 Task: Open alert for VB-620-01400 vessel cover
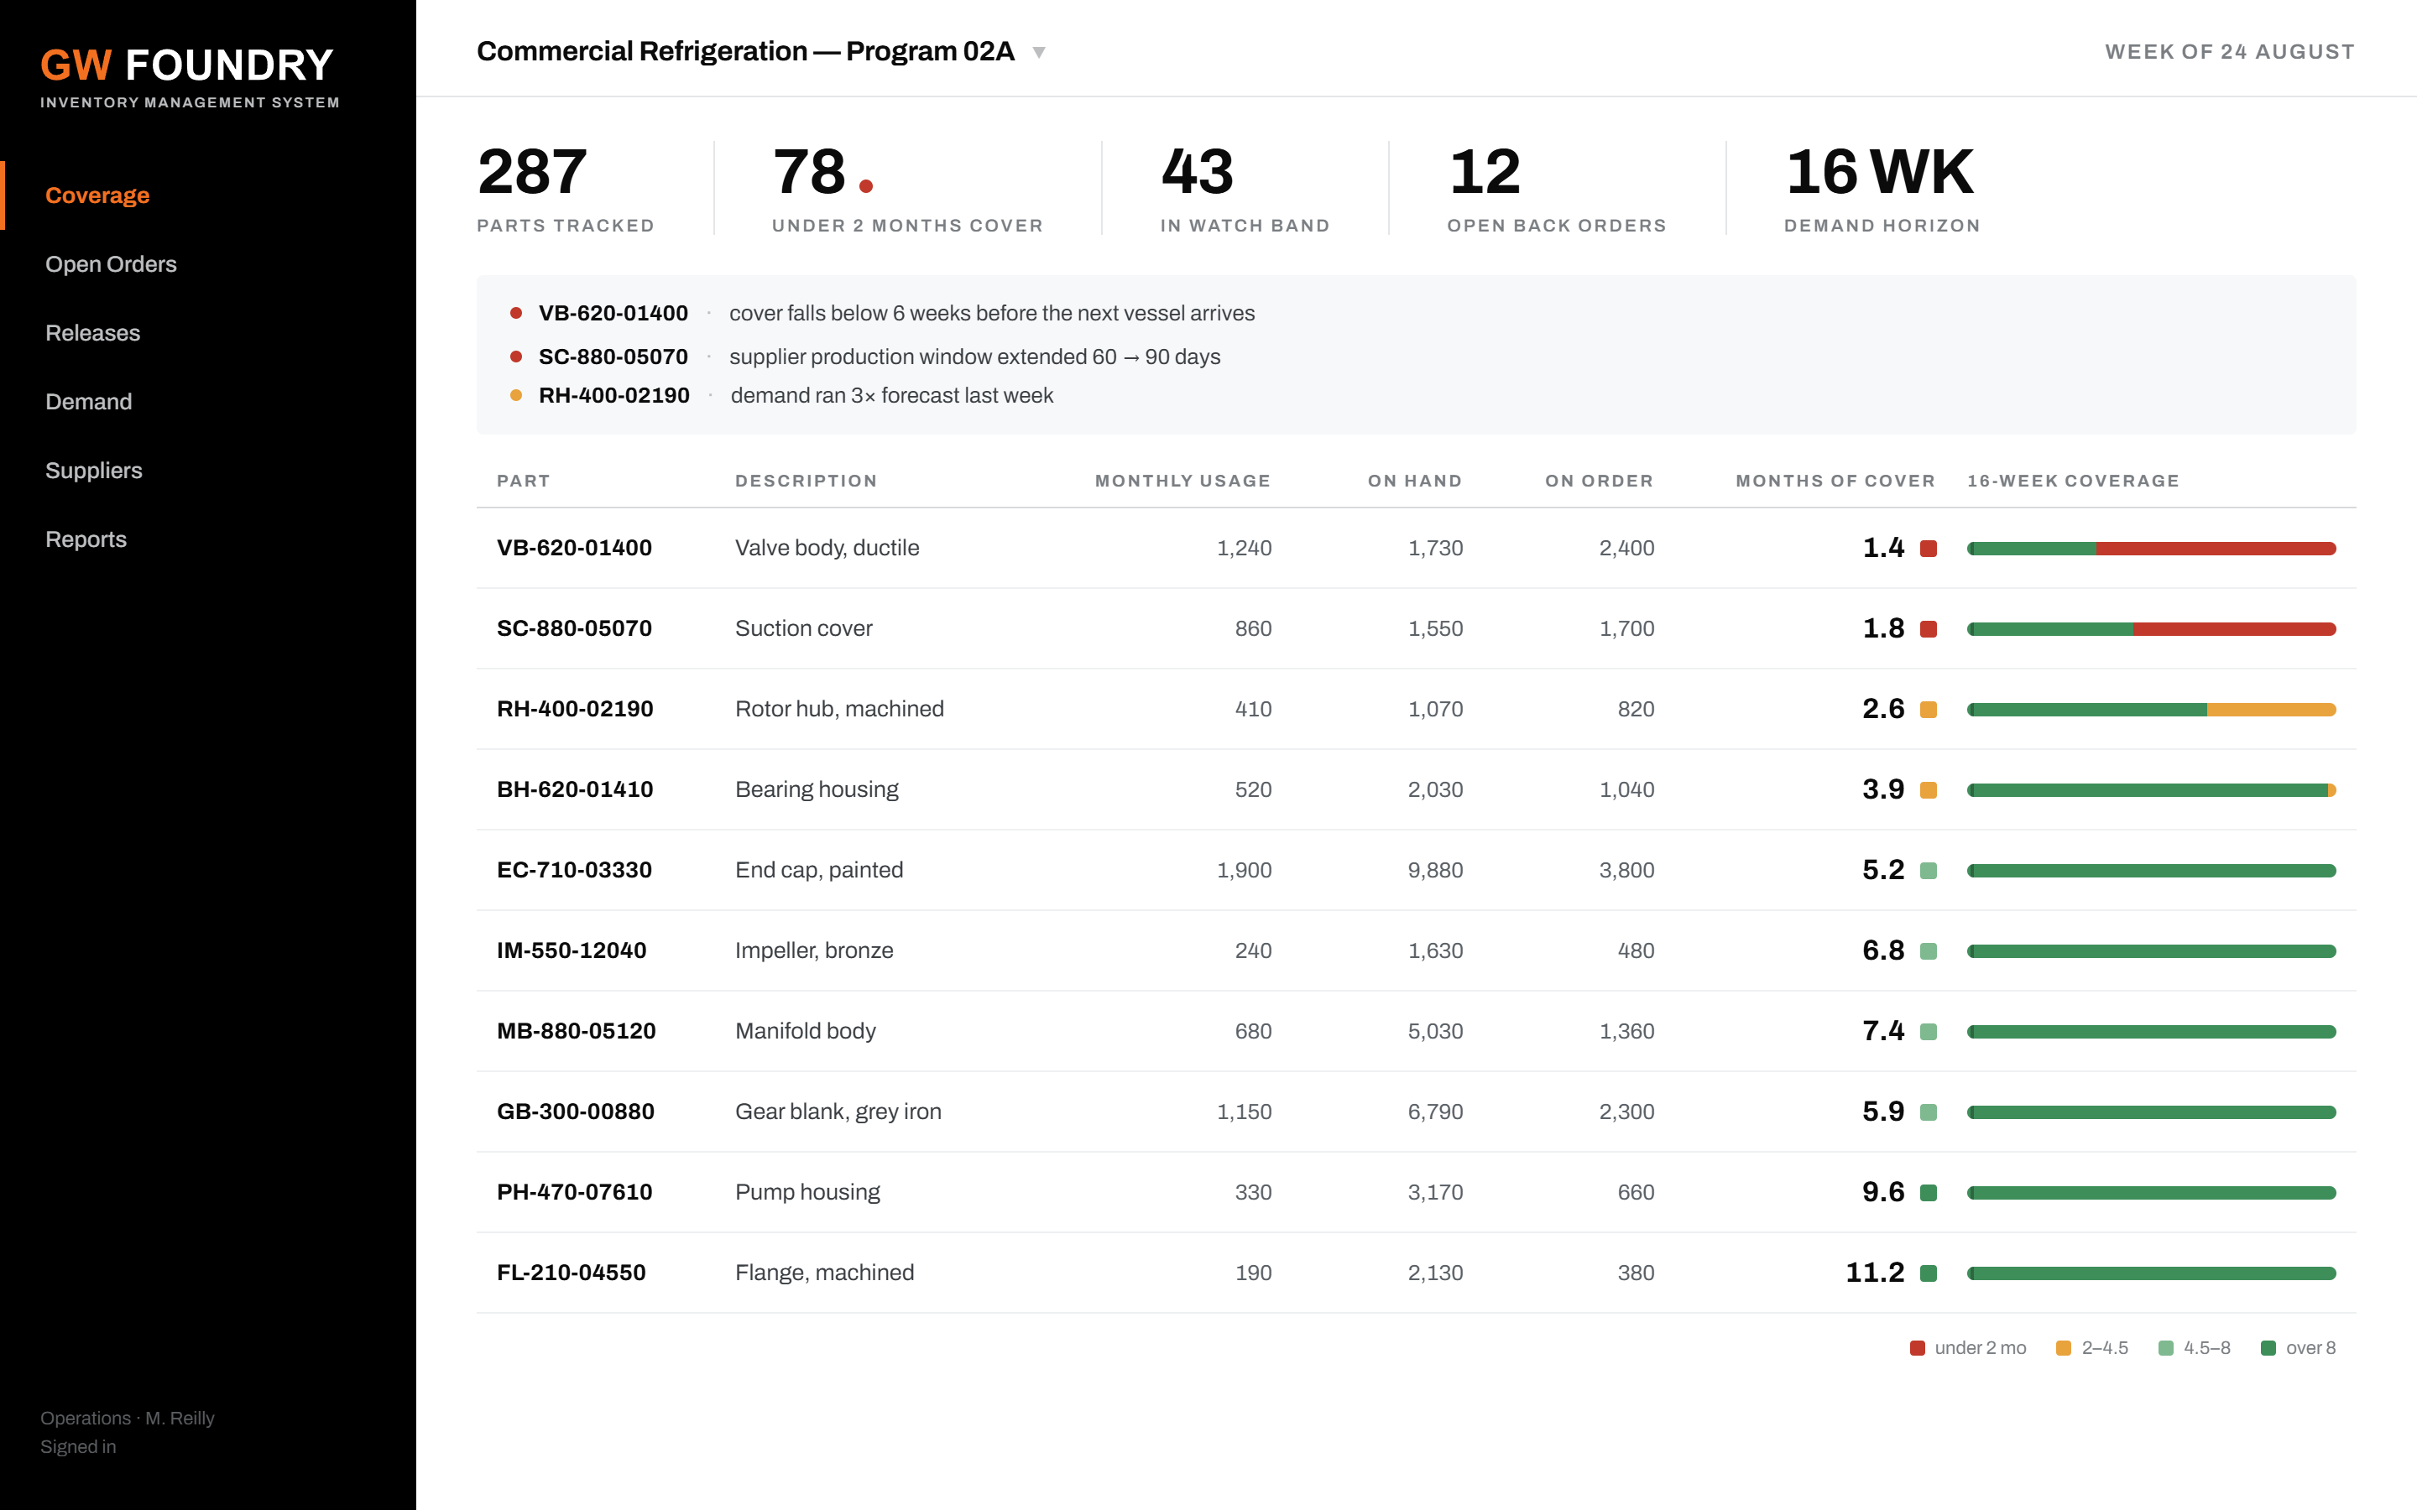[x=883, y=314]
